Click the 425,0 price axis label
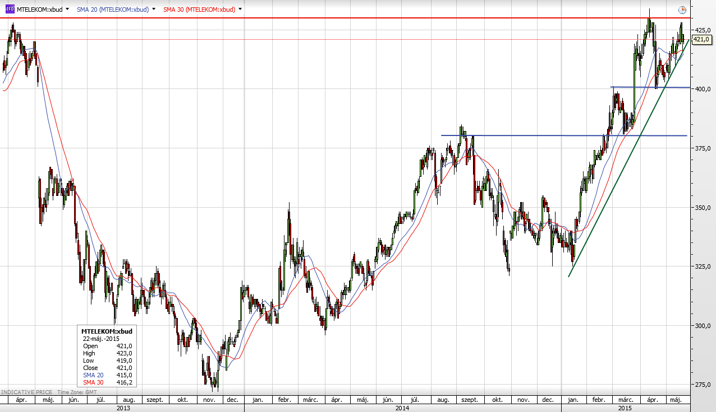716x412 pixels. click(x=703, y=30)
